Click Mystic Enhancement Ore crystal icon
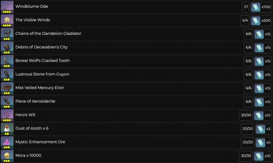Viewport: 273px width, 163px height. [7, 142]
